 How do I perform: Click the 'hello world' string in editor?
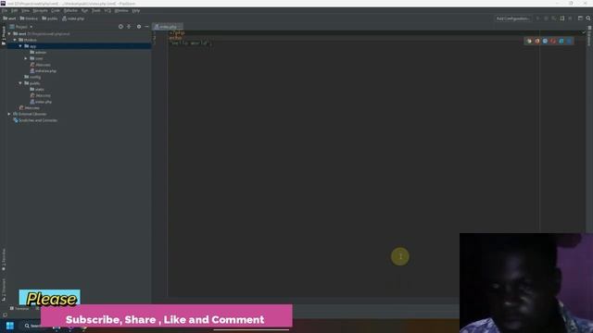pyautogui.click(x=190, y=43)
